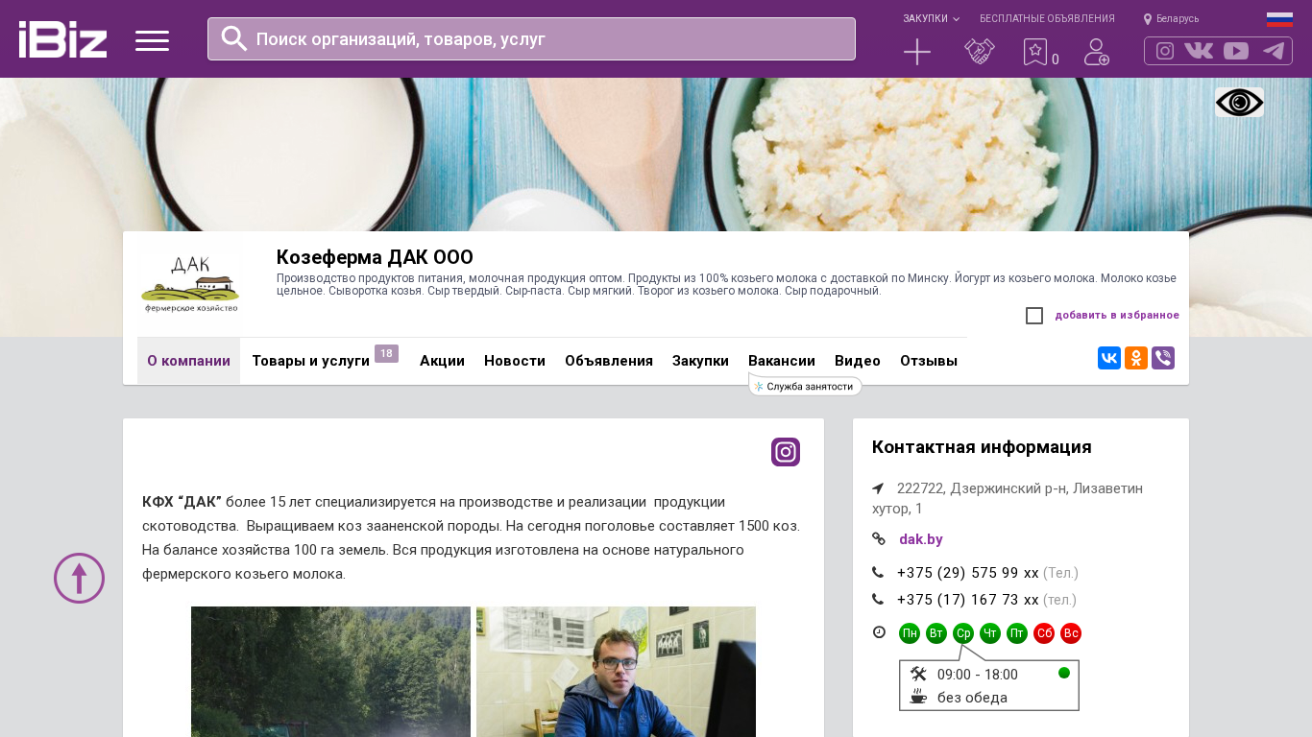Click the plus add icon in header
The height and width of the screenshot is (737, 1312).
coord(917,52)
